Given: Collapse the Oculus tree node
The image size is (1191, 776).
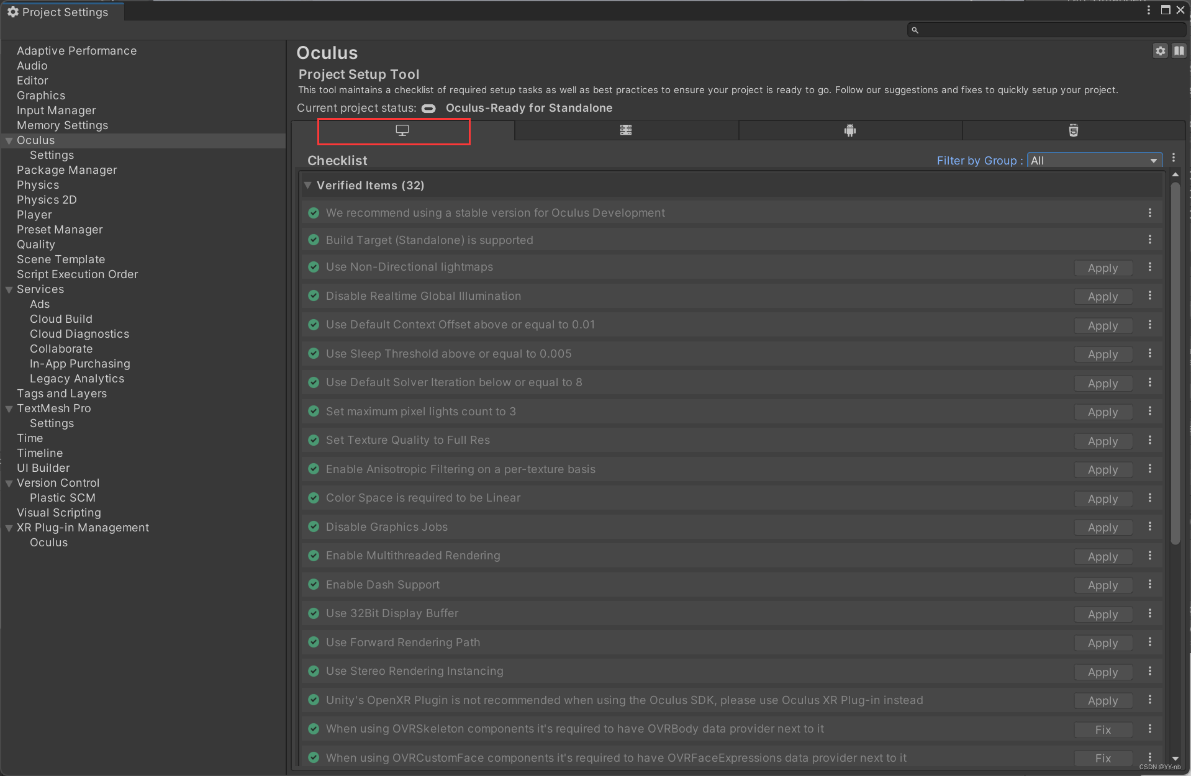Looking at the screenshot, I should click(9, 141).
